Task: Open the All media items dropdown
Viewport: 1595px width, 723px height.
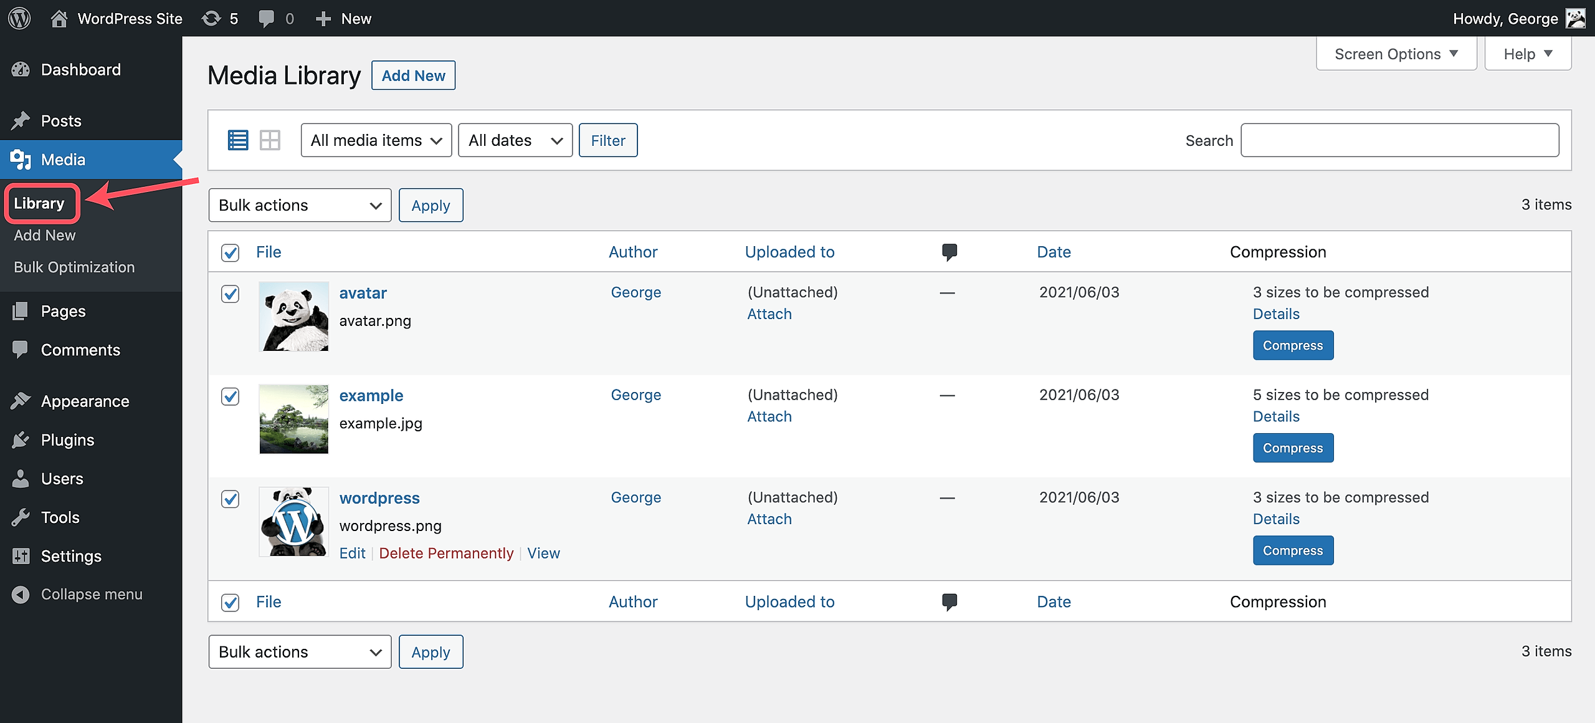Action: point(376,140)
